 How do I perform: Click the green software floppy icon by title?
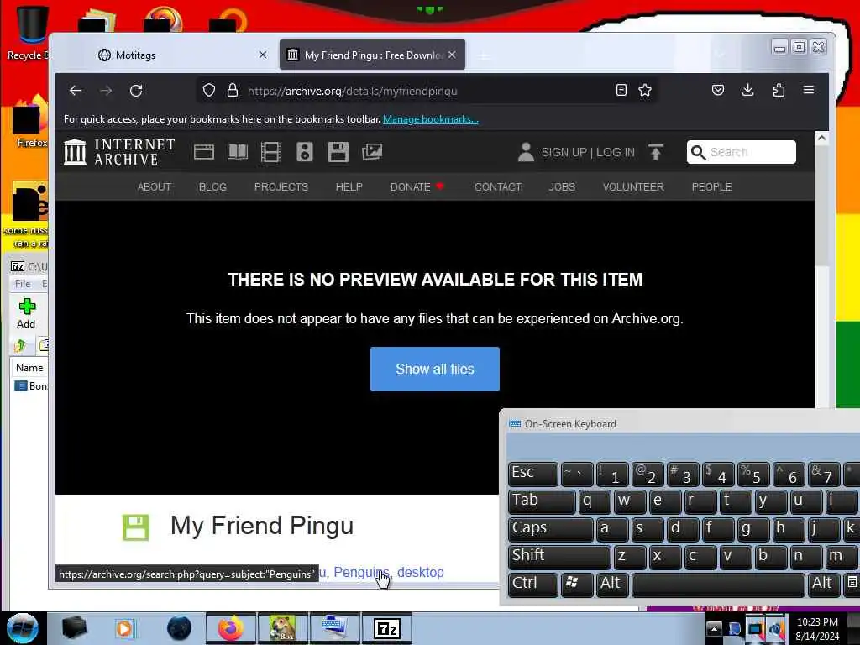click(135, 527)
